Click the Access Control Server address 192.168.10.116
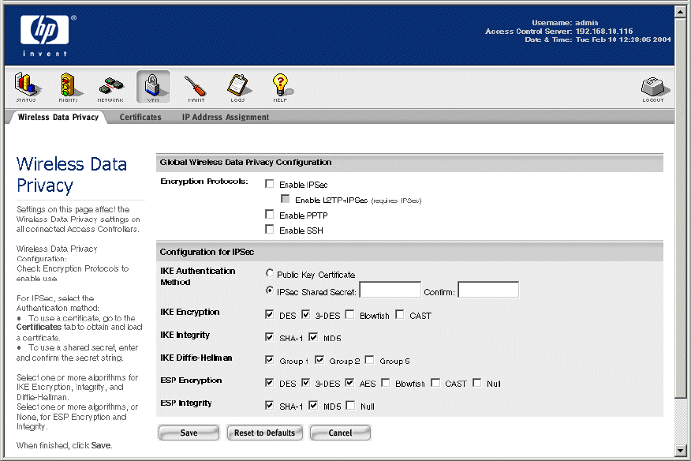Viewport: 691px width, 461px height. tap(604, 32)
